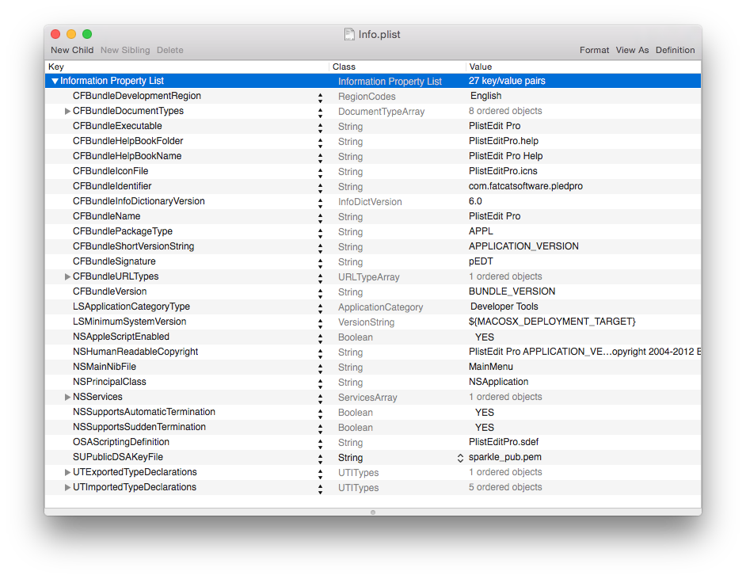Click the value APPL
Image resolution: width=746 pixels, height=579 pixels.
[481, 231]
